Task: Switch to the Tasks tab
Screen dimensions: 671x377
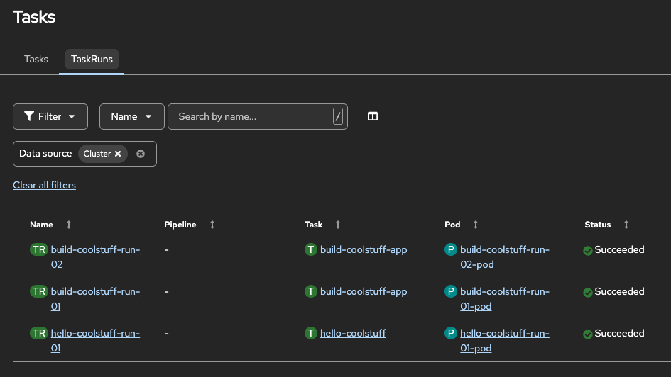Action: coord(36,59)
